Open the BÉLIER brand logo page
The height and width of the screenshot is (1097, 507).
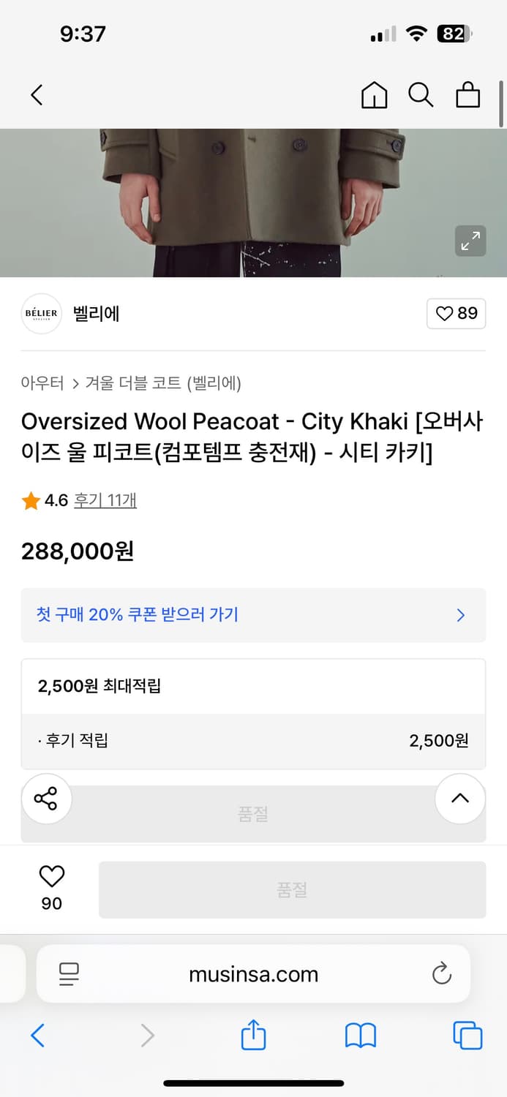[41, 314]
